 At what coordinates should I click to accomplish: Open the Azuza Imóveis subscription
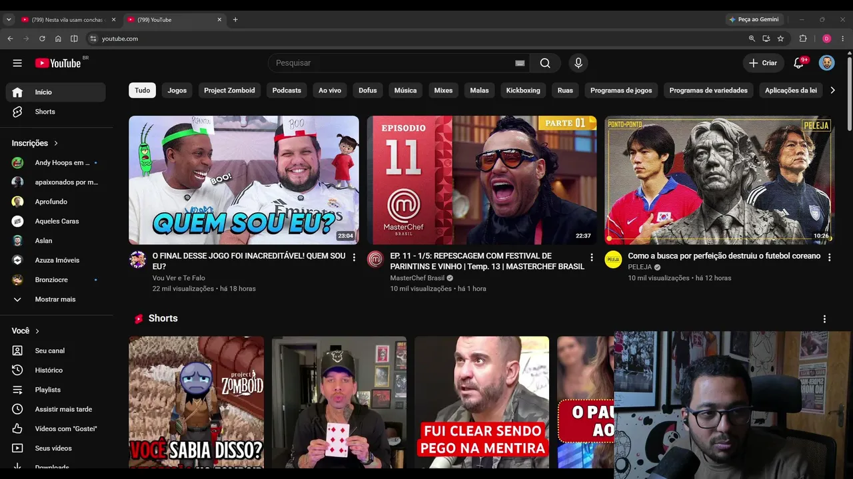coord(56,260)
